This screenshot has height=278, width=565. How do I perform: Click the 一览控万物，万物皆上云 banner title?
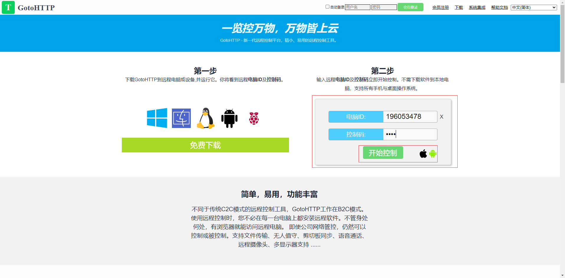click(x=280, y=28)
